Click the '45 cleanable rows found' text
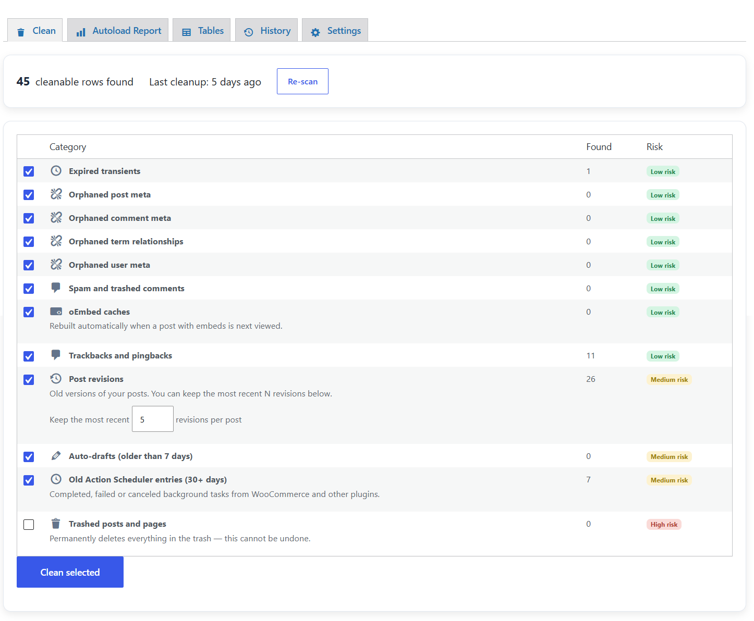The height and width of the screenshot is (621, 754). [x=75, y=81]
